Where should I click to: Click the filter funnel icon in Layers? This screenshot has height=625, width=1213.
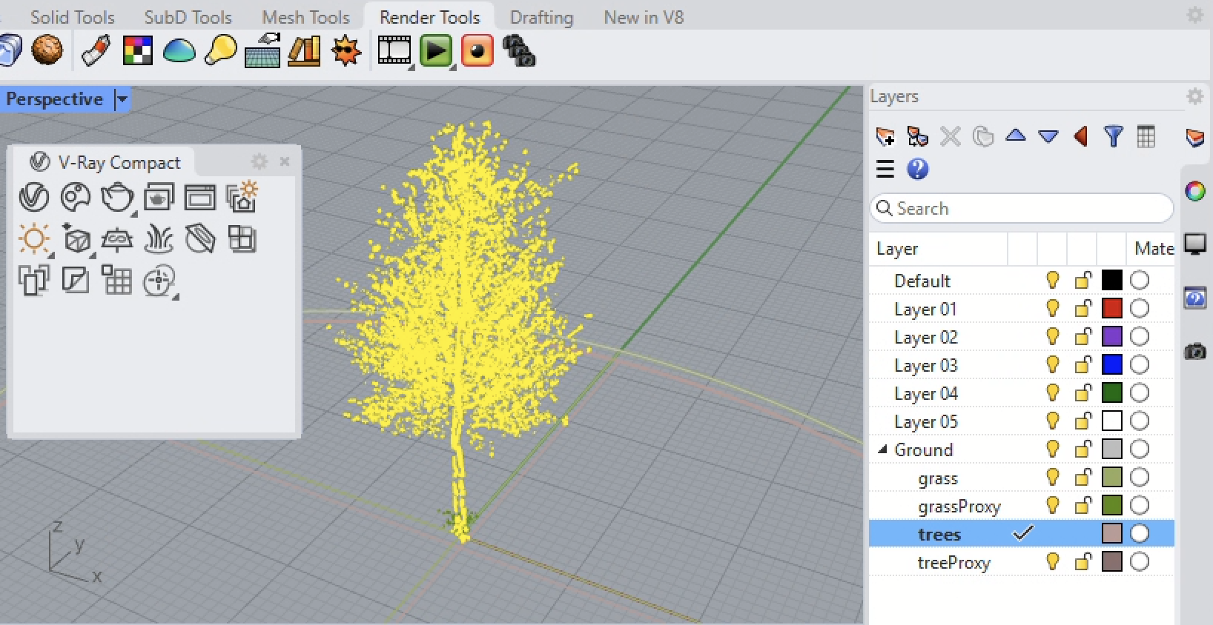[1113, 137]
